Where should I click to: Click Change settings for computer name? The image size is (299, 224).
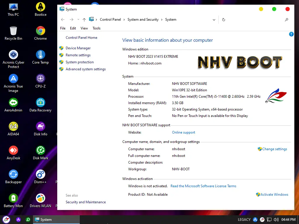click(x=274, y=149)
